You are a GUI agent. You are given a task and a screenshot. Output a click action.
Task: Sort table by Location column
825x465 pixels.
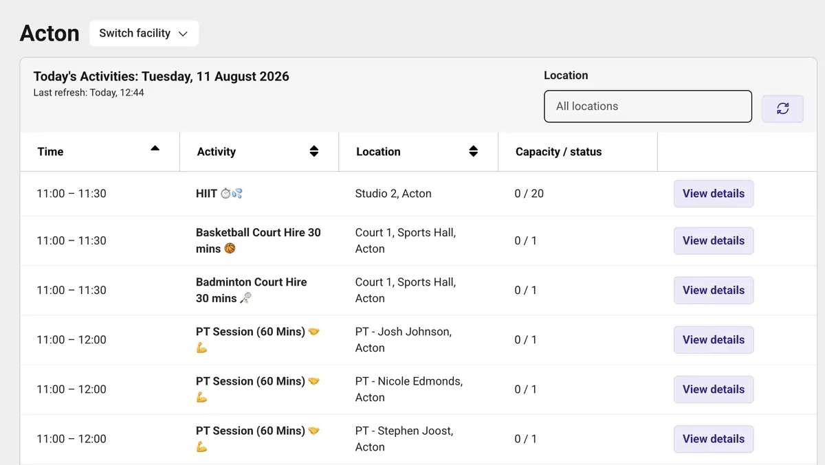pyautogui.click(x=473, y=152)
